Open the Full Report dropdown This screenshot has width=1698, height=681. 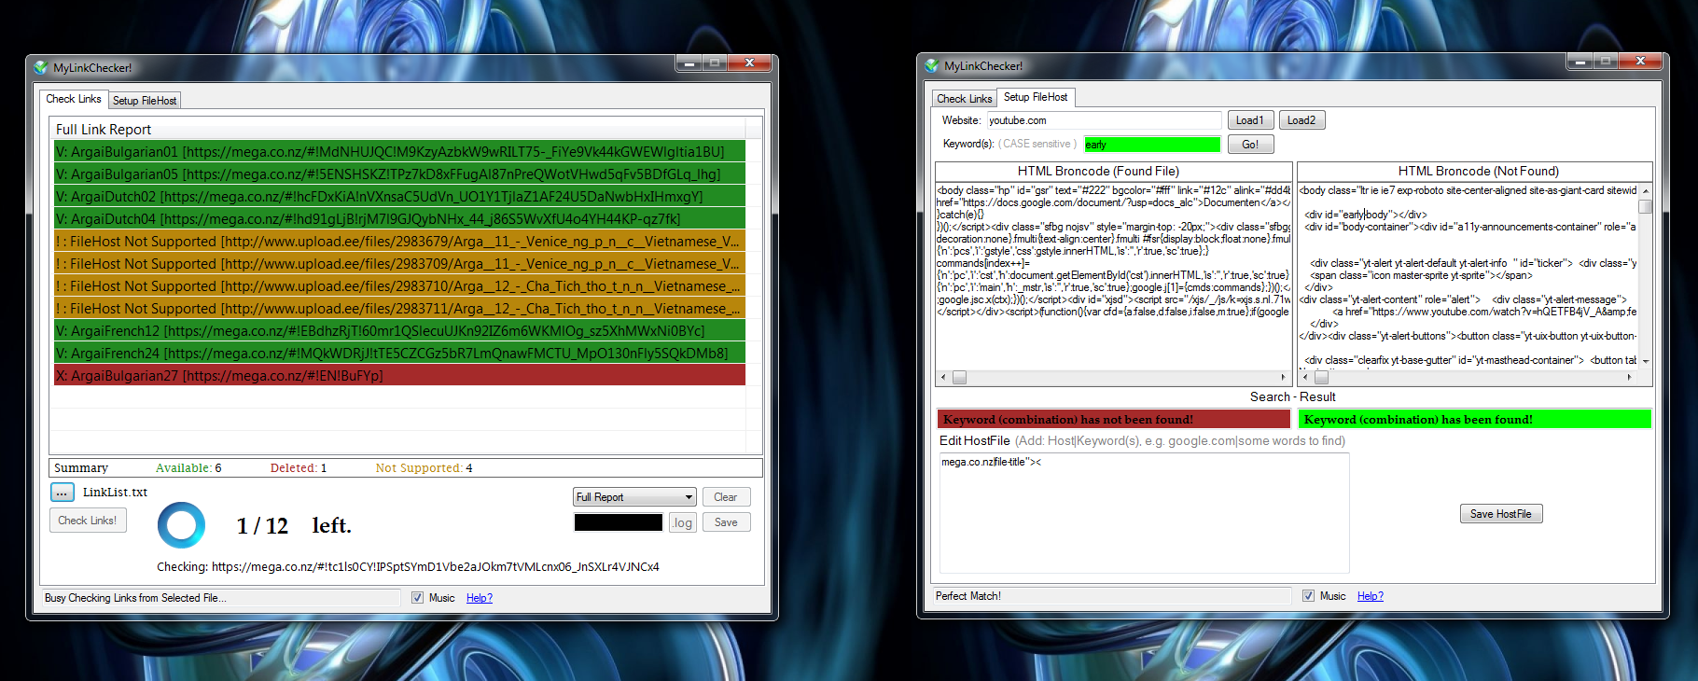[x=634, y=497]
